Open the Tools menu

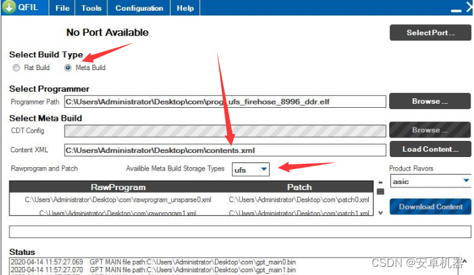pyautogui.click(x=91, y=8)
